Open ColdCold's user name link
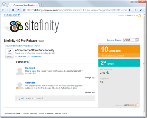Image resolution: width=147 pixels, height=118 pixels. coord(30,83)
